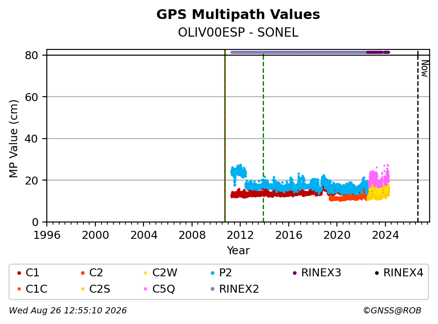Click the P2 blue legend dot
Screen dimensions: 438x324
tap(212, 273)
